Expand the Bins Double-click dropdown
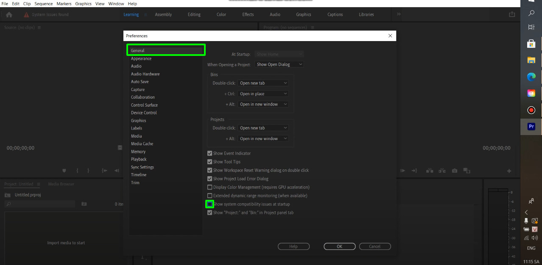This screenshot has width=542, height=265. pos(263,83)
